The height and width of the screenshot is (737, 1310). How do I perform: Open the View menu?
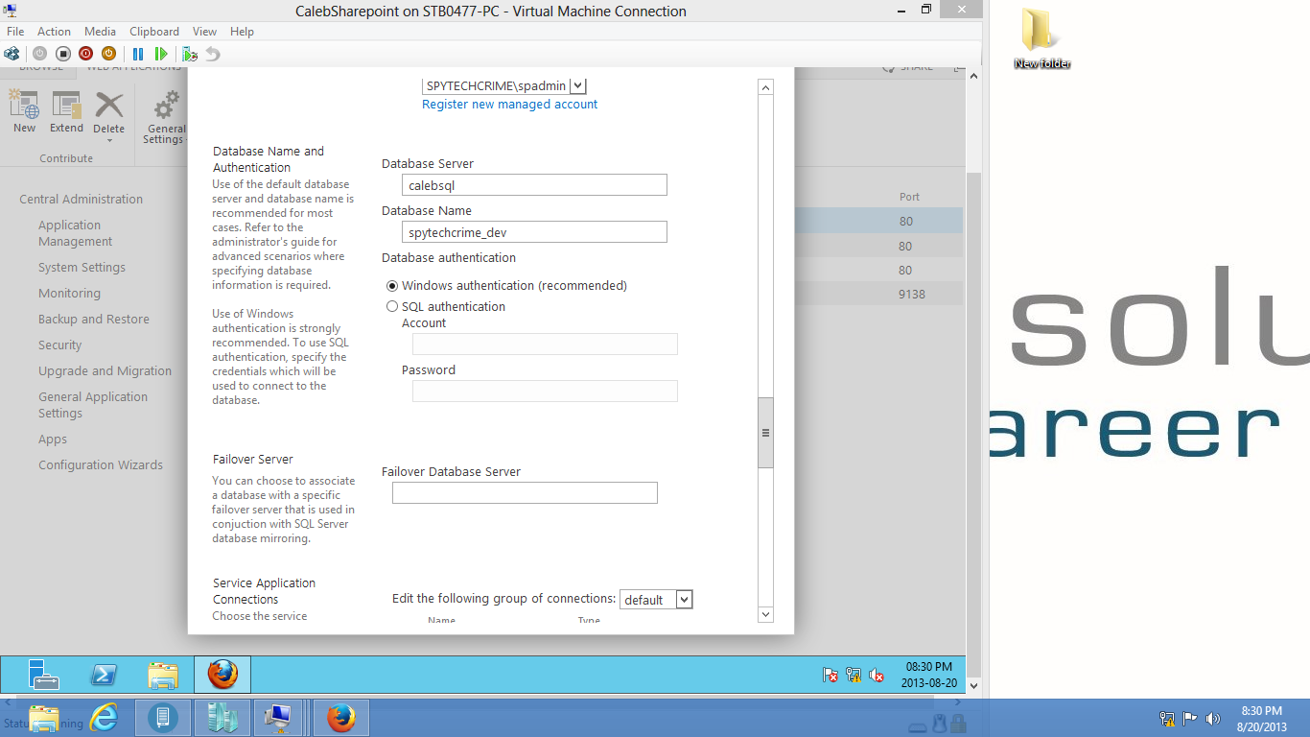tap(204, 32)
